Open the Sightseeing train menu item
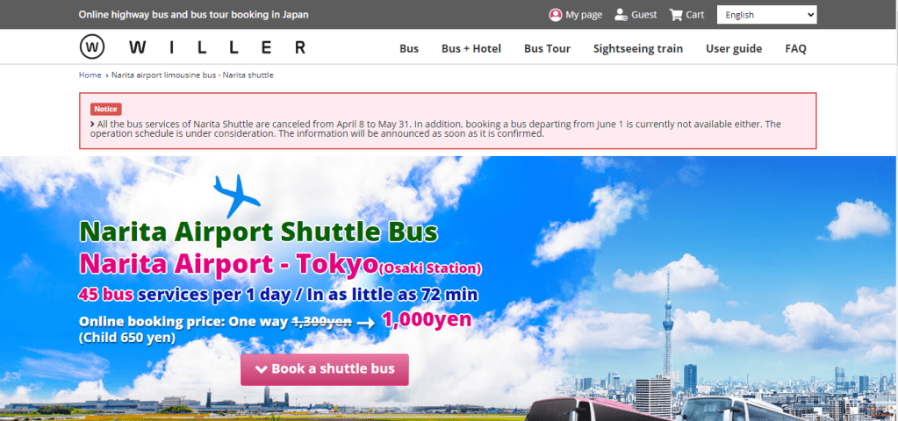Image resolution: width=898 pixels, height=421 pixels. pyautogui.click(x=637, y=48)
